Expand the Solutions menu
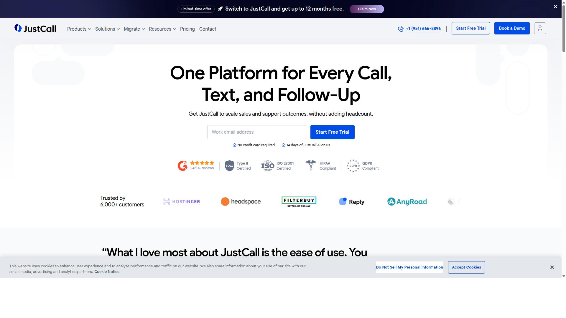566x318 pixels. pos(107,29)
